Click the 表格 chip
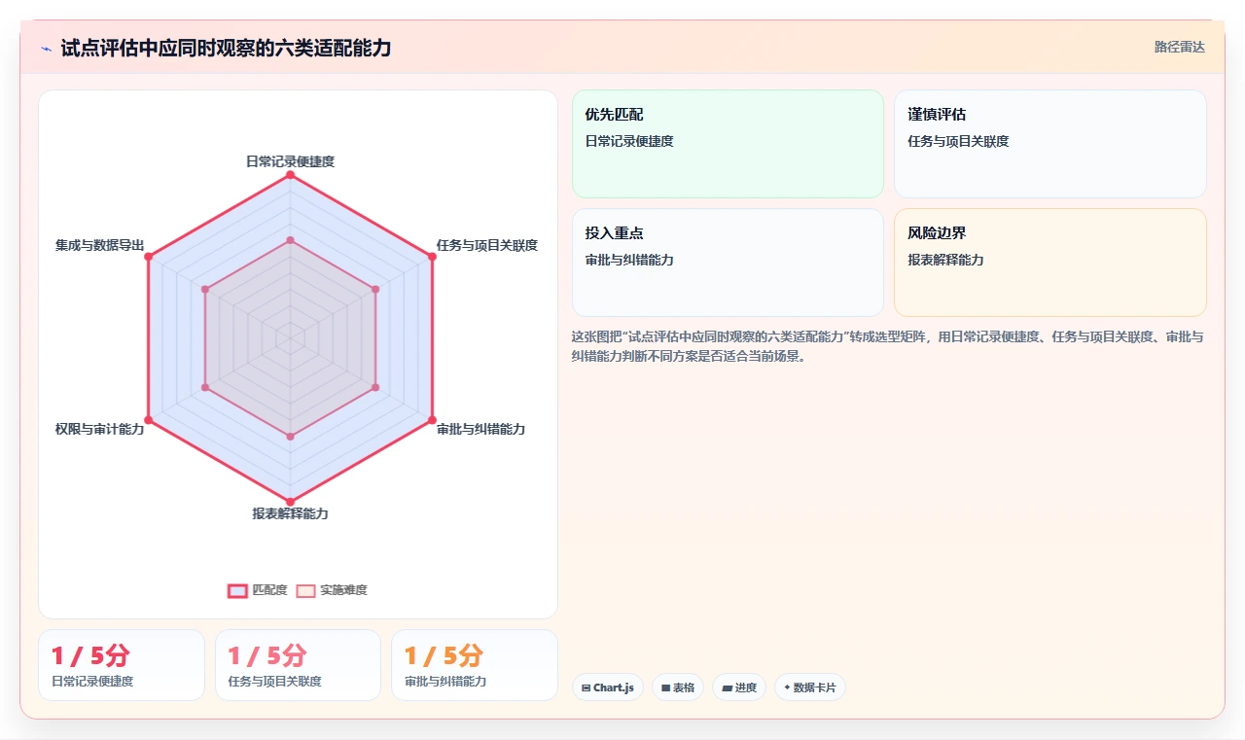1245x740 pixels. pyautogui.click(x=678, y=687)
